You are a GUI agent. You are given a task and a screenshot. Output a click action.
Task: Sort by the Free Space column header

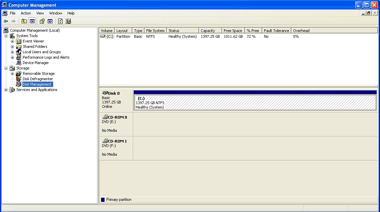tap(233, 31)
